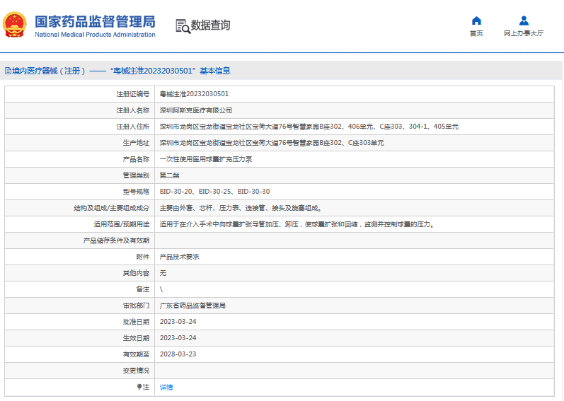Screen dimensions: 564x401
Task: Select BID-30-20、BID-30-25、BID-30-30 specification text
Action: tap(214, 192)
